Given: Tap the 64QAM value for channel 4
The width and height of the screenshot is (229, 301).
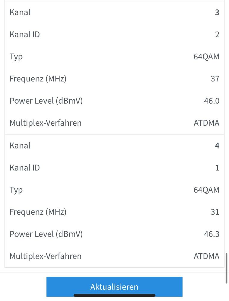Looking at the screenshot, I should pos(206,190).
